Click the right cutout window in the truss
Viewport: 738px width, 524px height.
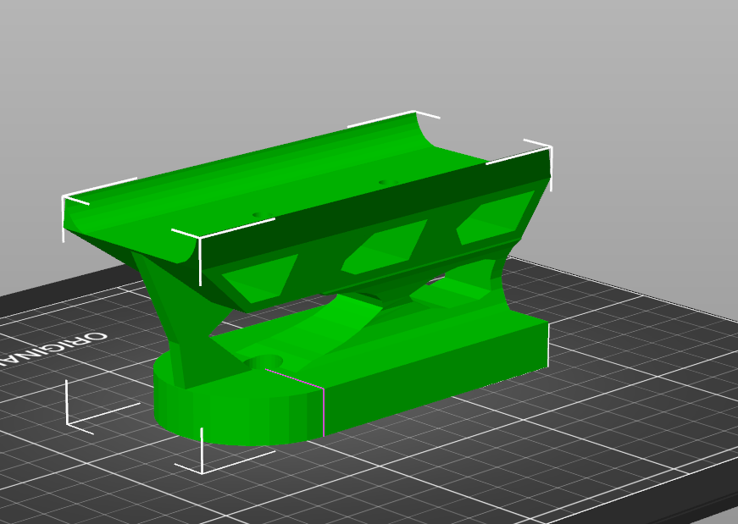click(x=496, y=218)
